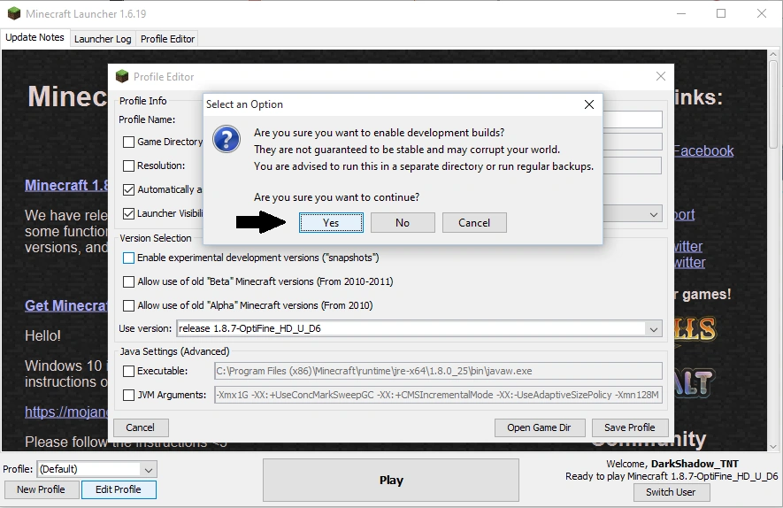
Task: Click the Profile Editor grass block icon
Action: 122,76
